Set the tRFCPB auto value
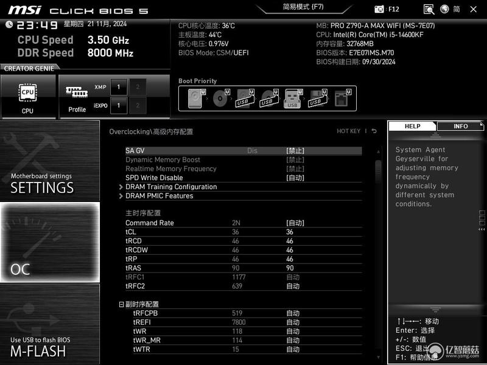 (293, 313)
